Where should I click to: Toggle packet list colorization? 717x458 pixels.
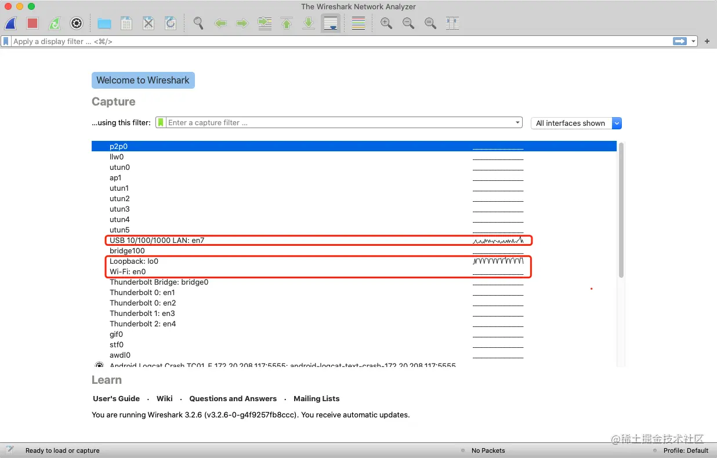click(x=358, y=23)
